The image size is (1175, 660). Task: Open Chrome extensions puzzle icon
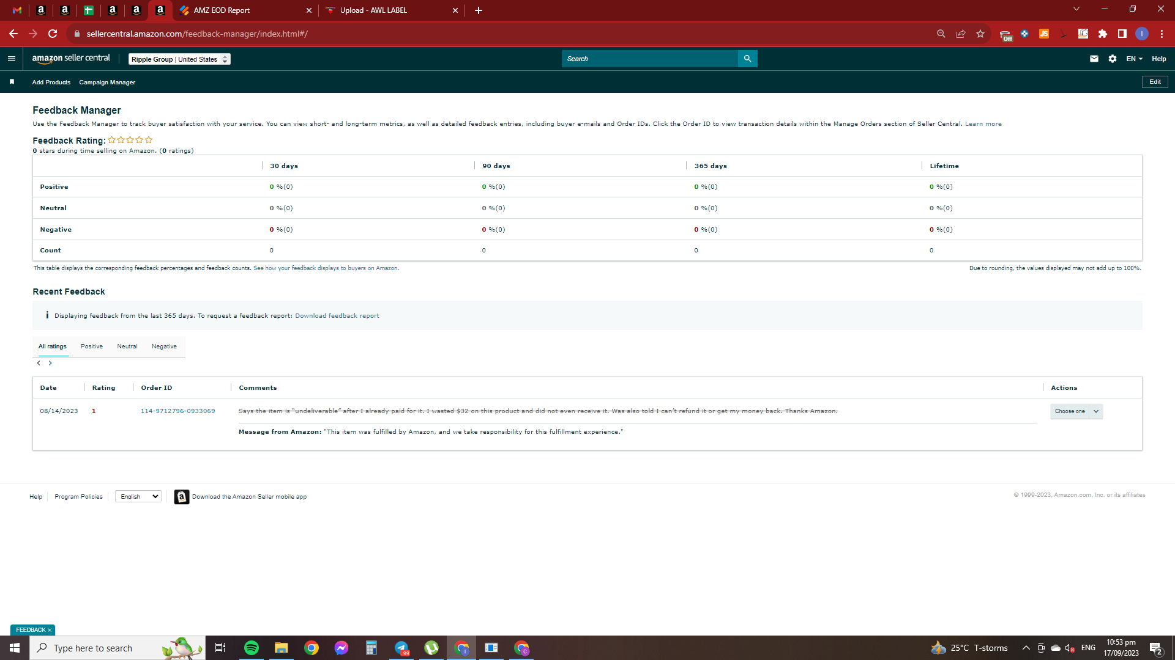(1103, 34)
